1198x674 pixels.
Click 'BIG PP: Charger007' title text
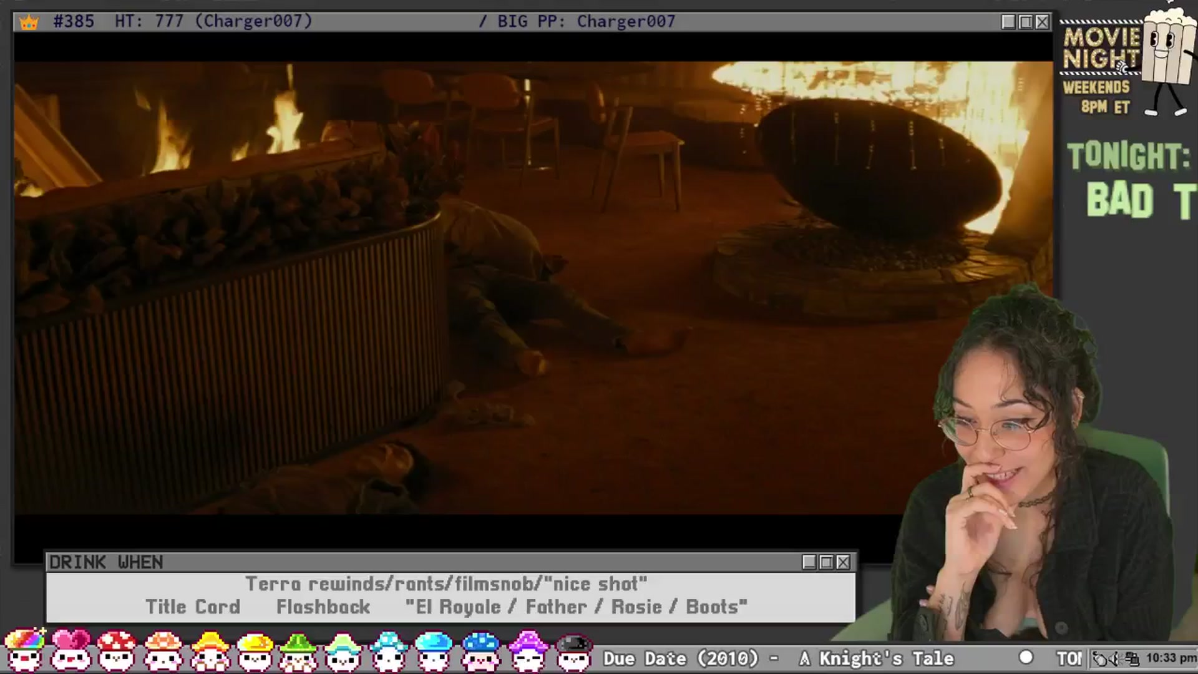click(587, 21)
